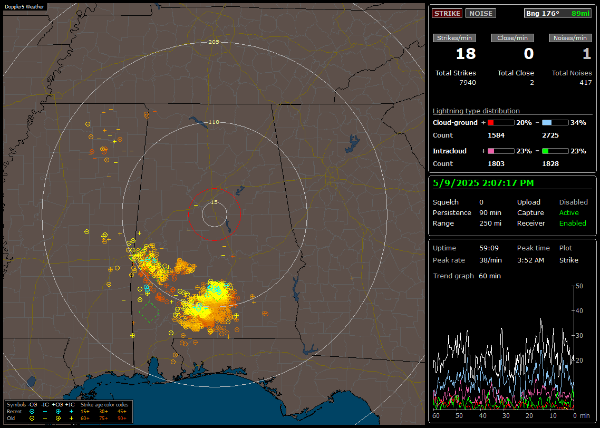Image resolution: width=600 pixels, height=428 pixels.
Task: Click the 30+ strike age color code
Action: [x=103, y=412]
